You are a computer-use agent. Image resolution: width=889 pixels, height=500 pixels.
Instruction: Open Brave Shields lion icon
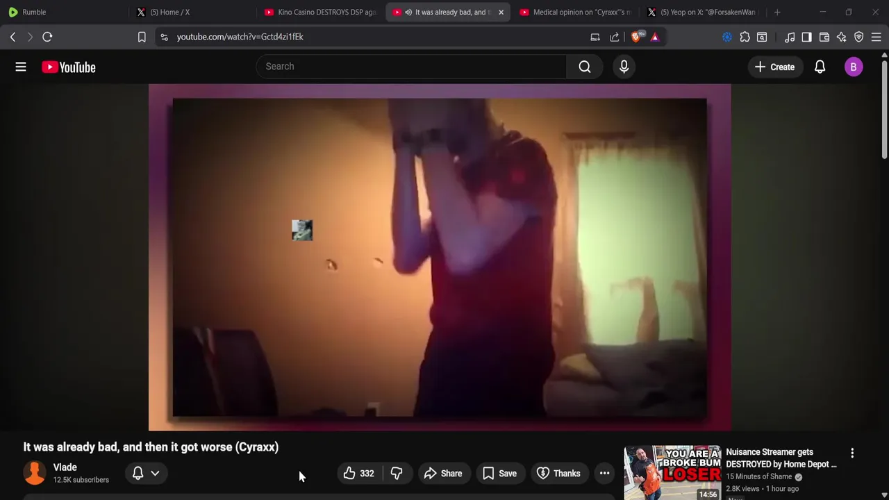point(637,37)
